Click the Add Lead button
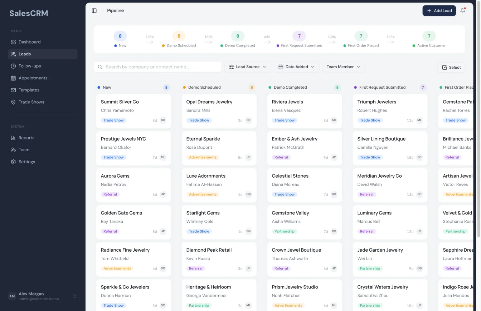 (439, 10)
